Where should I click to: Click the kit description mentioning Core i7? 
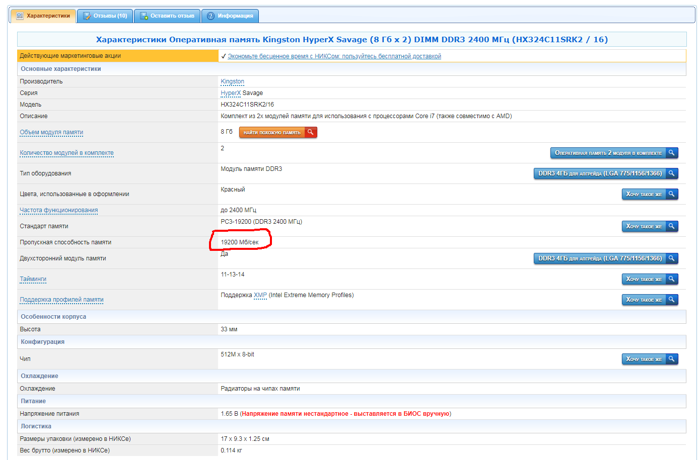point(366,116)
